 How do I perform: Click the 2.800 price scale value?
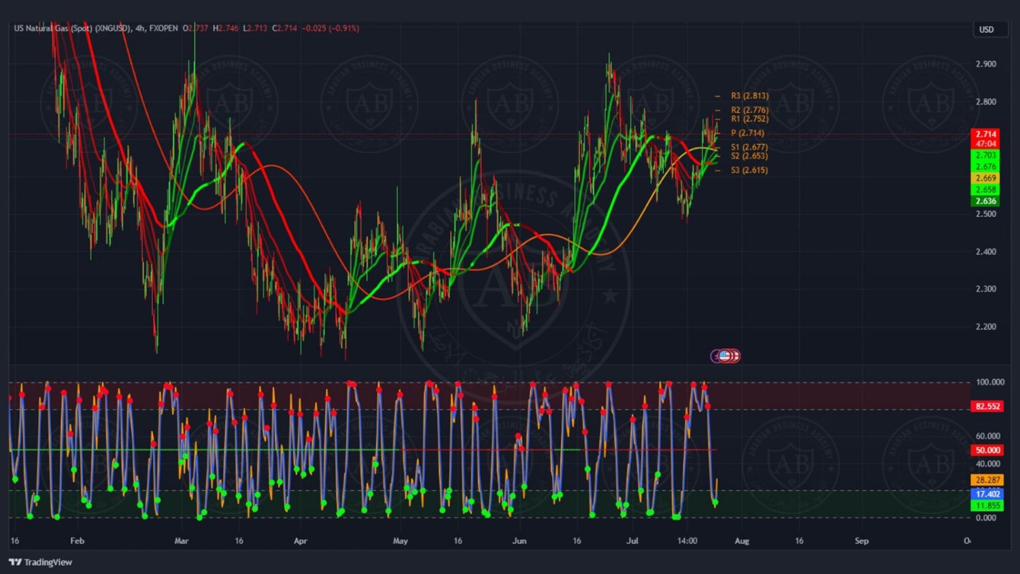point(986,102)
